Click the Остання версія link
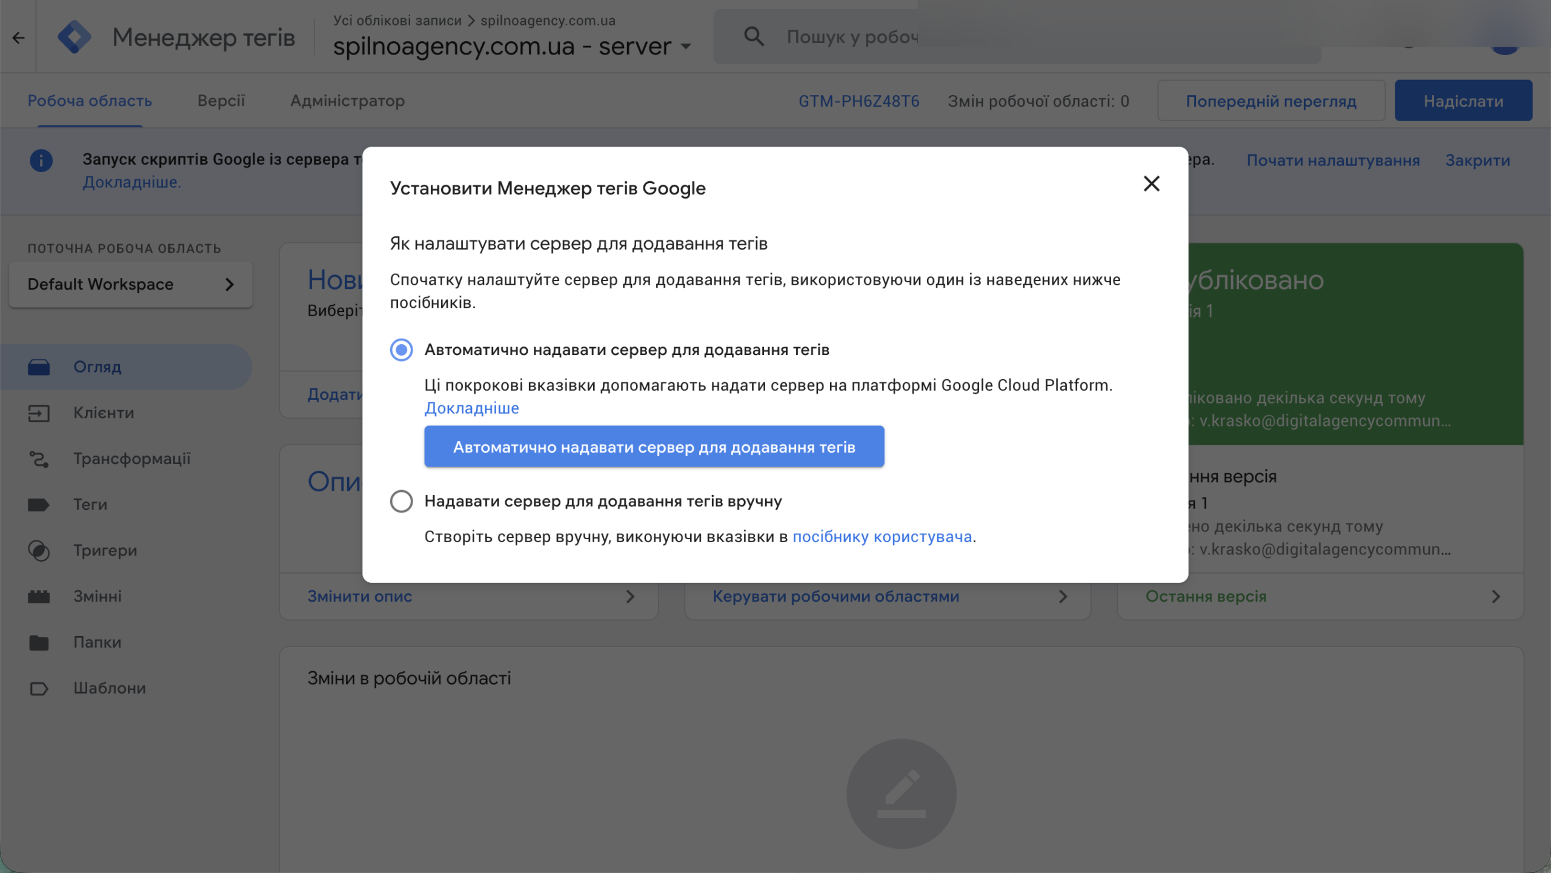This screenshot has height=873, width=1551. pyautogui.click(x=1206, y=597)
